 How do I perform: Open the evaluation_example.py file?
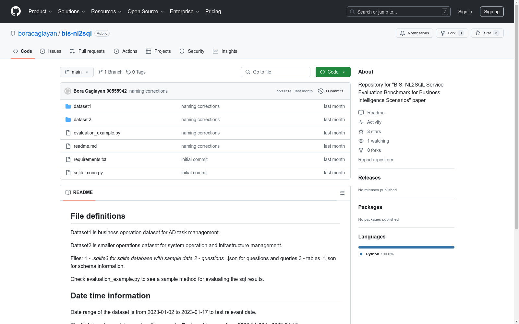tap(97, 133)
